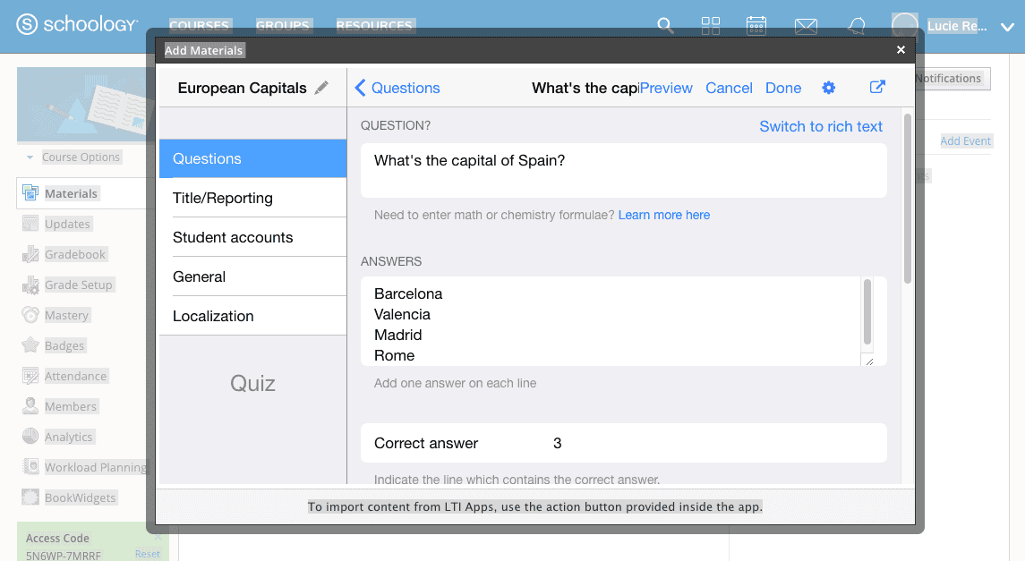Viewport: 1025px width, 561px height.
Task: Open the Learn more here link
Action: 663,215
